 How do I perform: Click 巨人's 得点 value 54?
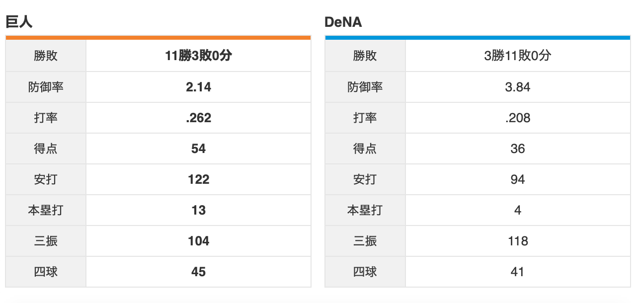tap(198, 149)
